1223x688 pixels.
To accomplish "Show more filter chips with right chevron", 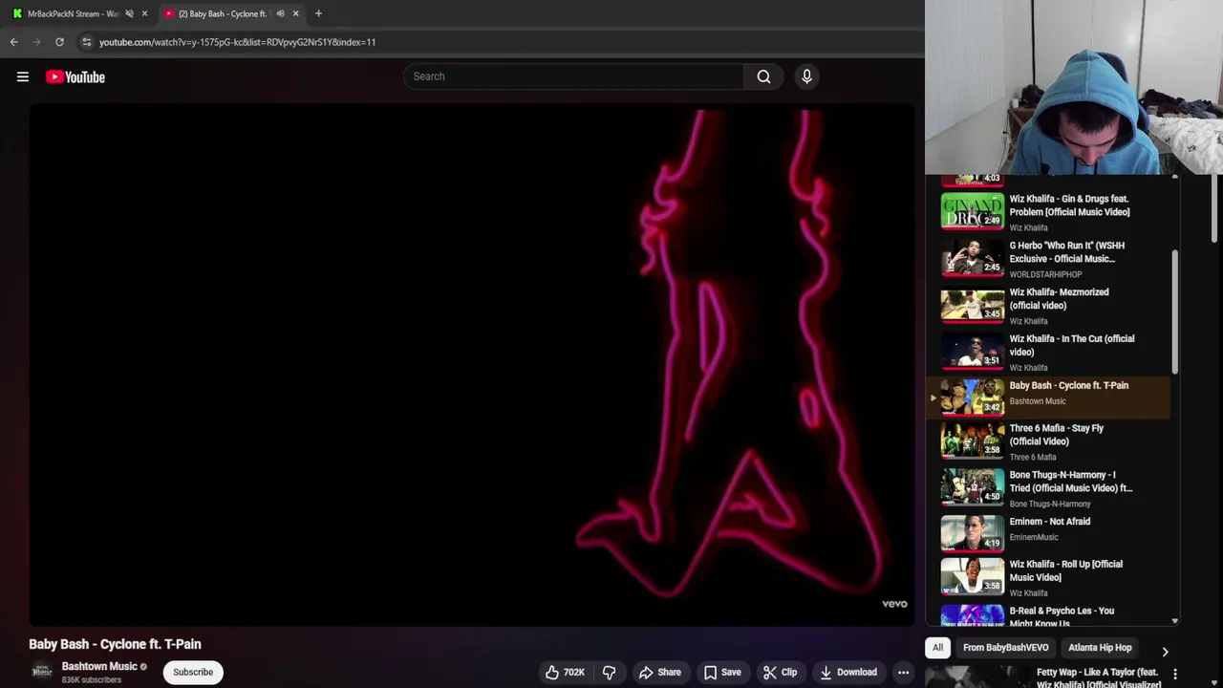I will (1165, 651).
